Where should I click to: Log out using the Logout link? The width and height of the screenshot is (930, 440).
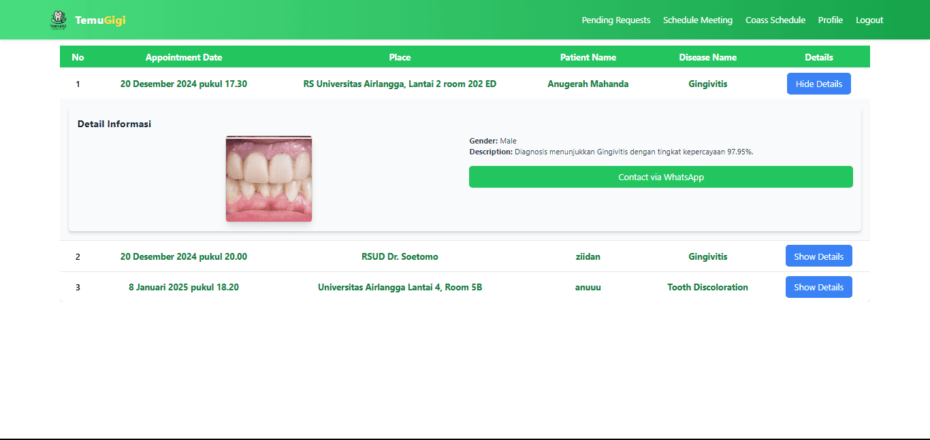pyautogui.click(x=869, y=20)
